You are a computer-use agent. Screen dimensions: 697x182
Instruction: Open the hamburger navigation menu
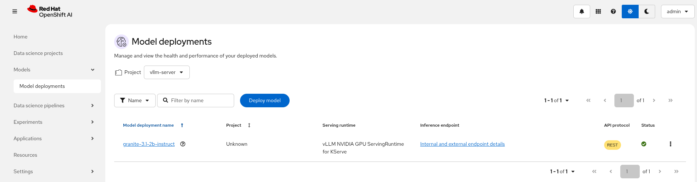coord(15,11)
